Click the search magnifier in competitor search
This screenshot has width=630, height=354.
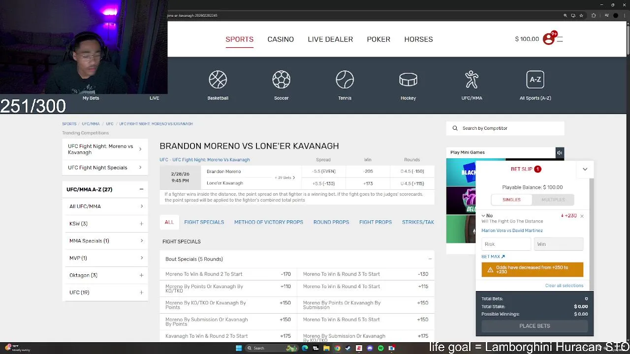pos(455,128)
